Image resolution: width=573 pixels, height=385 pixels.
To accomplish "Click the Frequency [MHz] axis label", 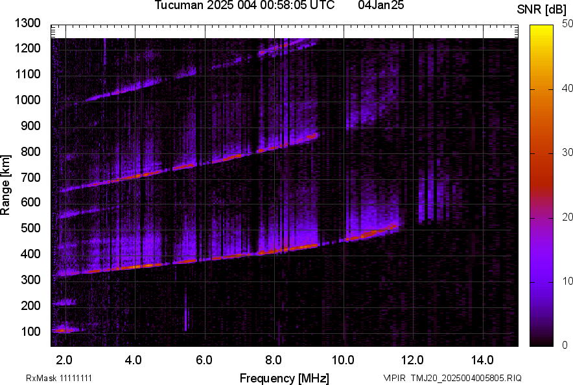I will coord(284,378).
